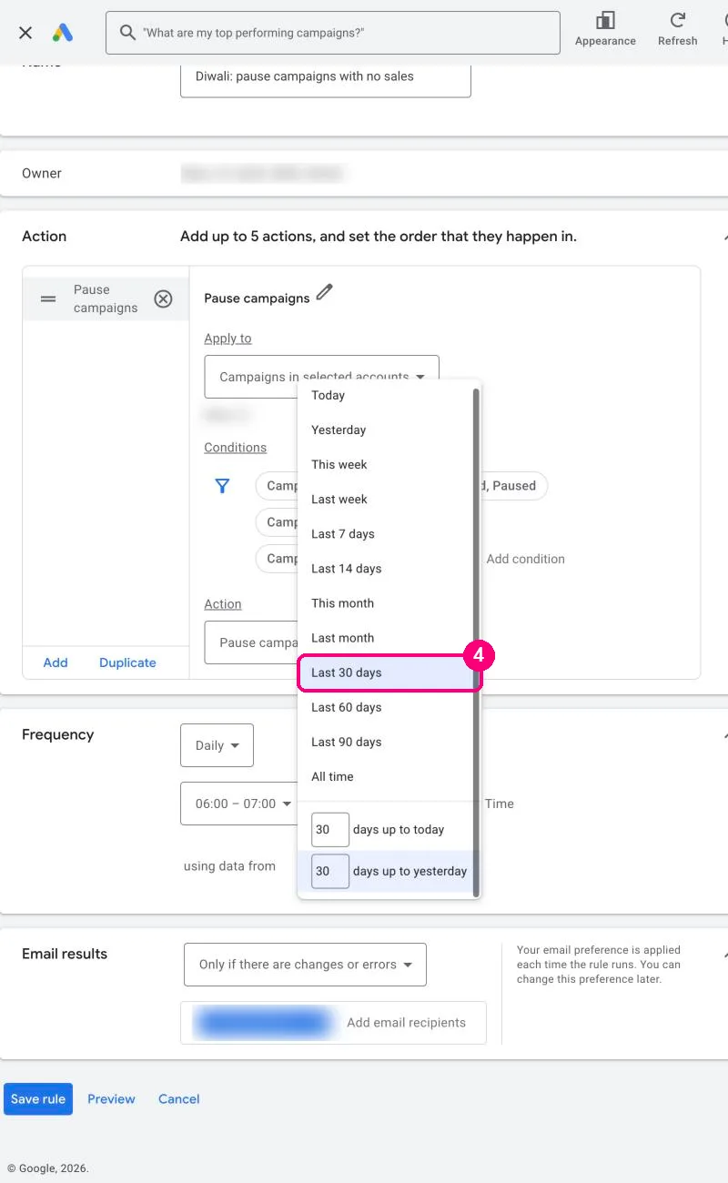Click the number box for 'days up to today'
Viewport: 728px width, 1183px height.
330,830
